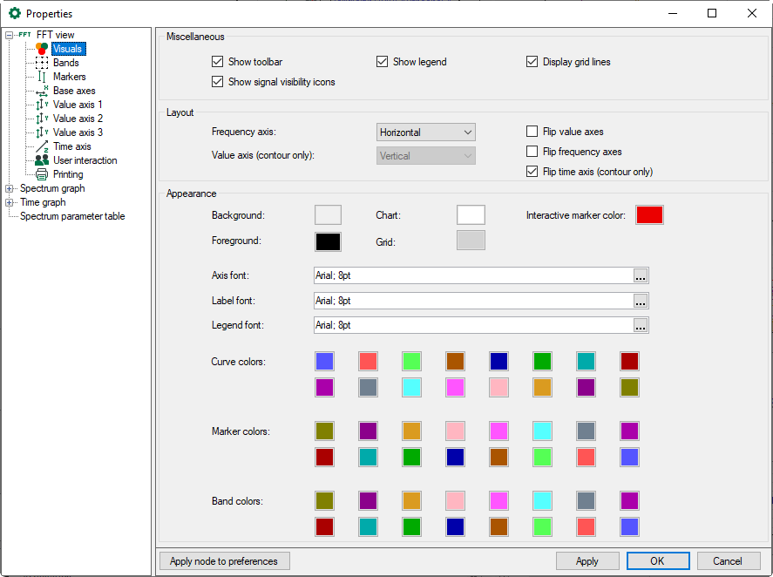Image resolution: width=773 pixels, height=577 pixels.
Task: Click the Printing printer icon
Action: click(42, 174)
